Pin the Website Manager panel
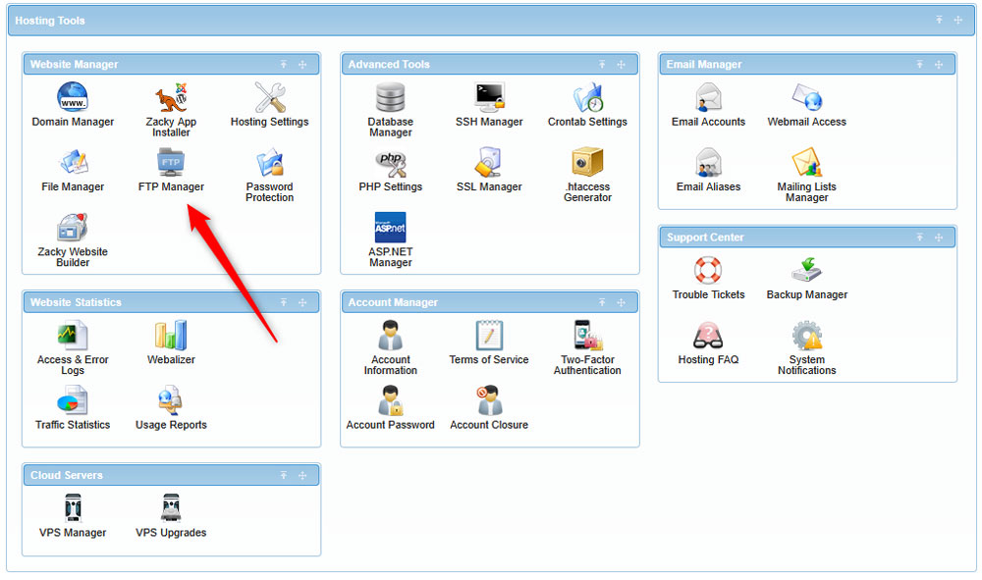Viewport: 982px width, 580px height. pyautogui.click(x=284, y=64)
